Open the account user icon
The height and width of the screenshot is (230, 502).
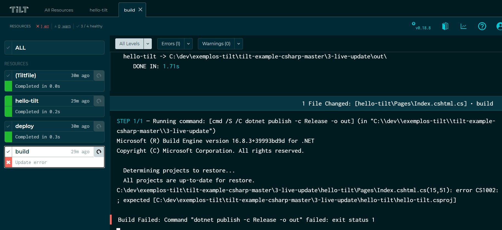[x=499, y=26]
